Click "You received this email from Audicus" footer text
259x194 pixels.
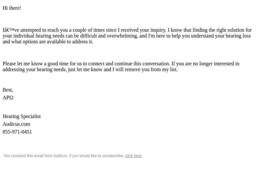[x=35, y=156]
